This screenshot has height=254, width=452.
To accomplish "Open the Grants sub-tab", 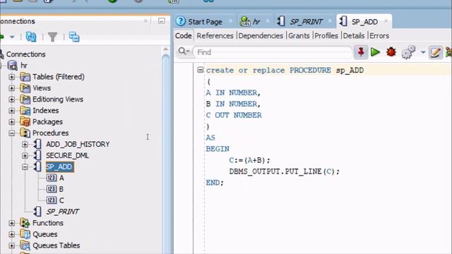I will coord(299,36).
